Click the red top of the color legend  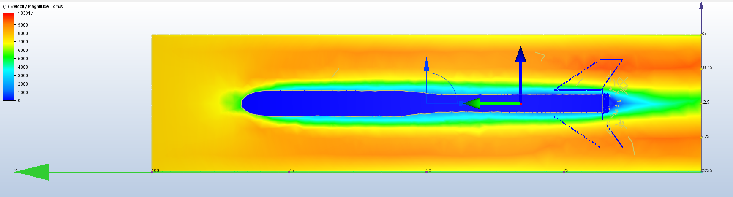click(x=8, y=16)
